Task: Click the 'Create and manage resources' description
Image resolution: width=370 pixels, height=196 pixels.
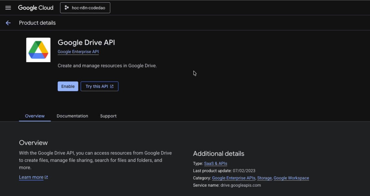Action: pos(107,66)
